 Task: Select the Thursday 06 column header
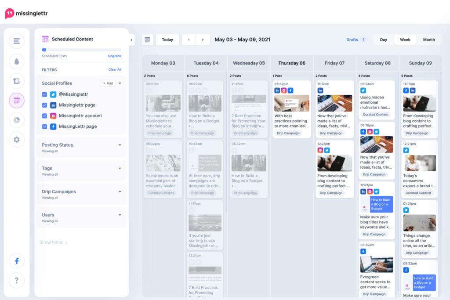[292, 63]
